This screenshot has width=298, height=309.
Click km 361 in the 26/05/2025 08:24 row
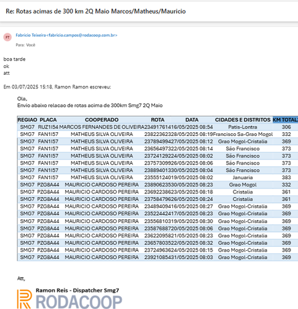286,199
